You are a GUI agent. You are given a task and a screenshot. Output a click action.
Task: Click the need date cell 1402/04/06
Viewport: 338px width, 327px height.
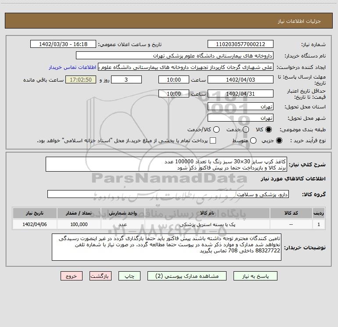(x=35, y=224)
